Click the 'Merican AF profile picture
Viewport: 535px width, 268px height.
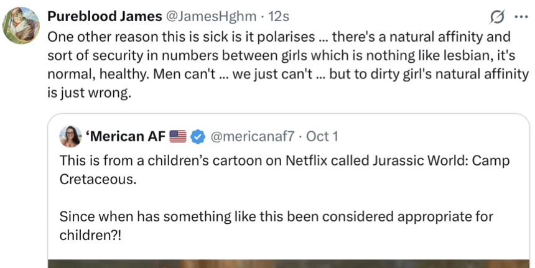pos(70,135)
